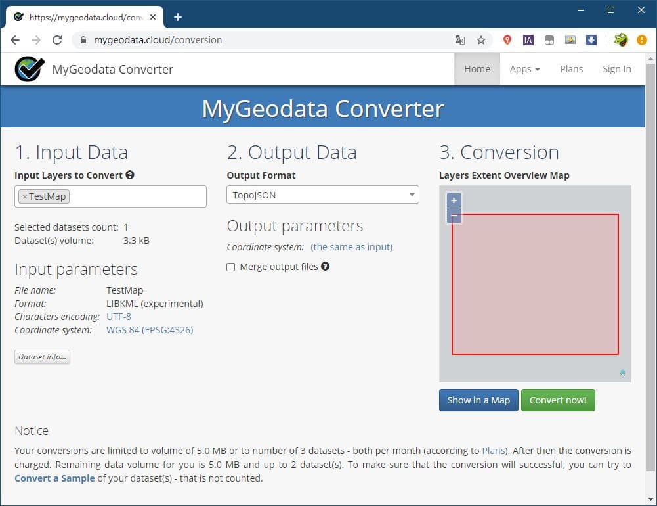The image size is (657, 506).
Task: Go to the Home nav item
Action: (477, 69)
